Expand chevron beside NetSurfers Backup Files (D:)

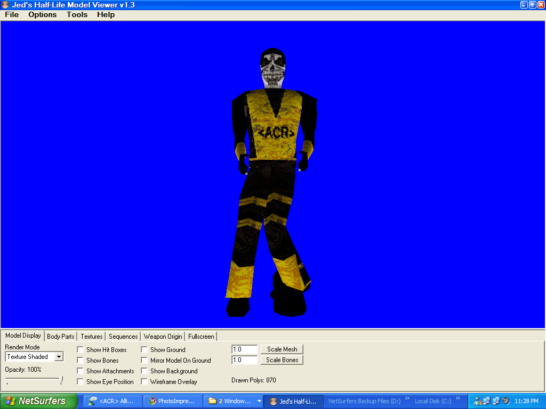click(407, 398)
